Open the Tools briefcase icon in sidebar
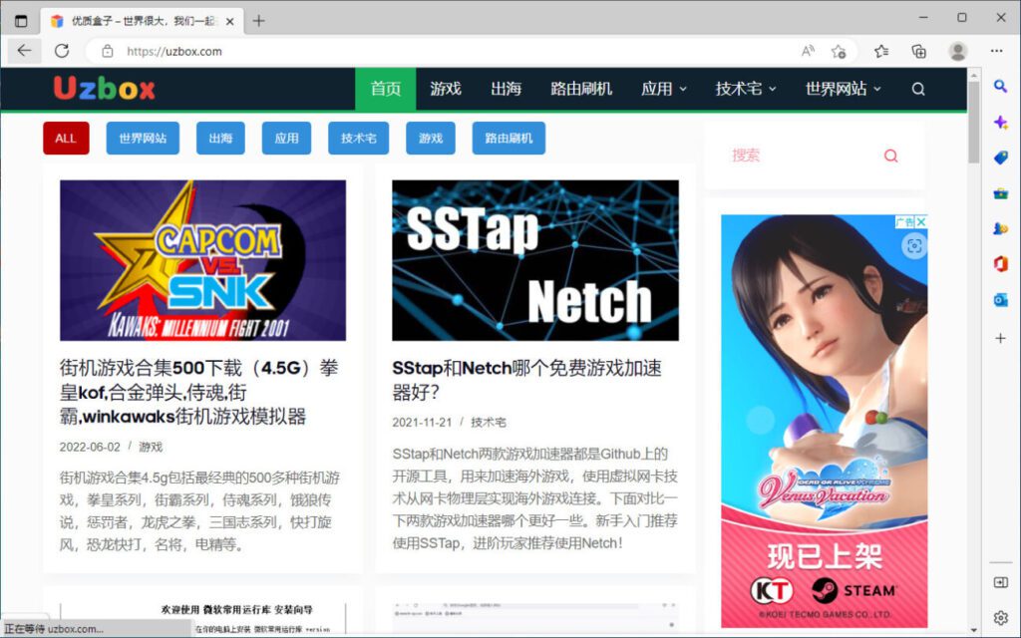 click(x=1001, y=192)
